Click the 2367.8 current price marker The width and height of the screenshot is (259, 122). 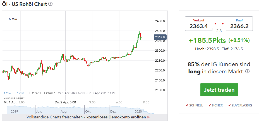(160, 37)
